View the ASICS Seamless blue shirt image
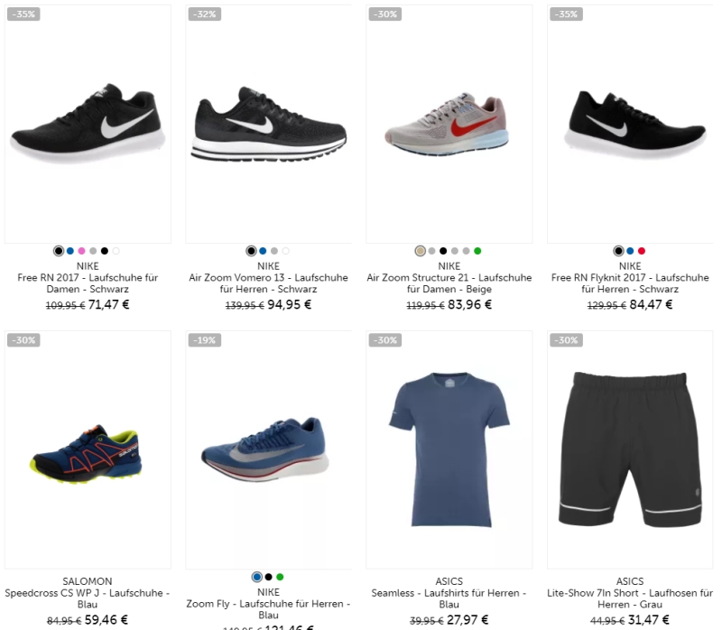722x630 pixels. (x=449, y=449)
